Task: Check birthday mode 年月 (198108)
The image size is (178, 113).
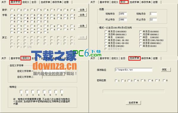Action: 106,37
